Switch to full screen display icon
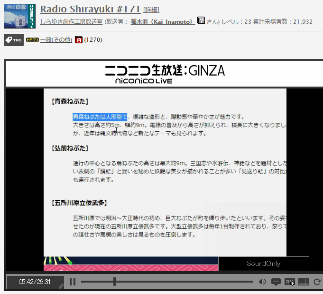This screenshot has height=294, width=323. point(304,282)
